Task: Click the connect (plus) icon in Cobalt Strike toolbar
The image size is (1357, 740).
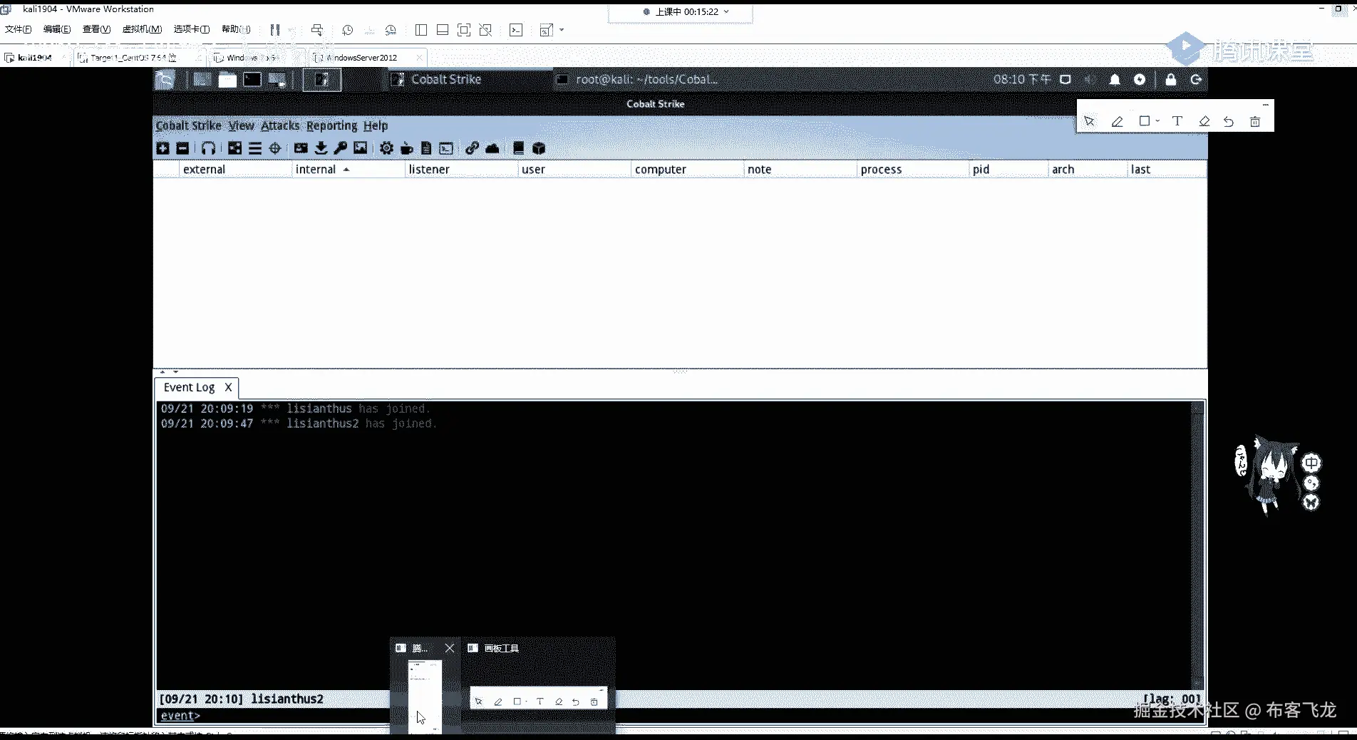Action: click(x=163, y=148)
